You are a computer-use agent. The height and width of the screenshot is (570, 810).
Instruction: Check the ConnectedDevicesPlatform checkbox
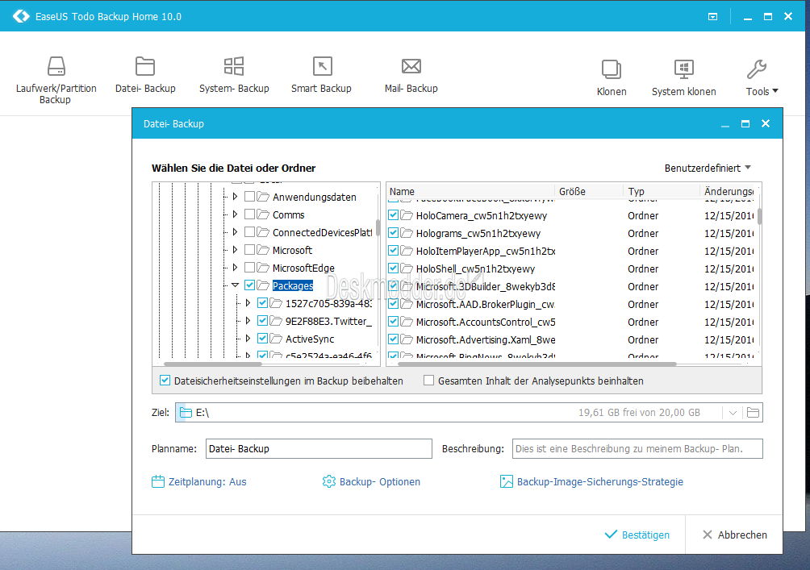pyautogui.click(x=249, y=232)
